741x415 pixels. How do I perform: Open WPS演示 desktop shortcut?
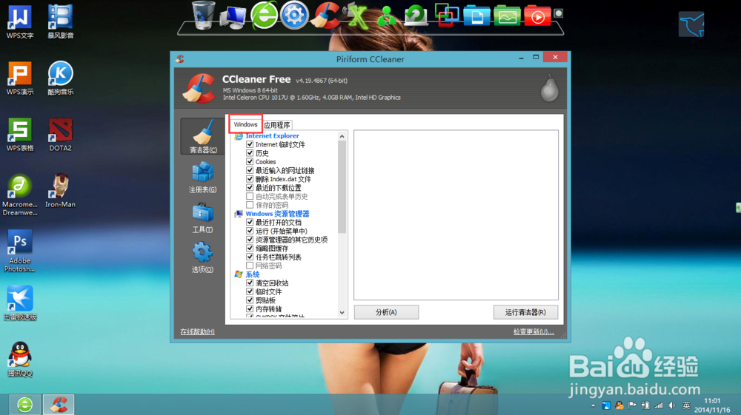[x=20, y=78]
